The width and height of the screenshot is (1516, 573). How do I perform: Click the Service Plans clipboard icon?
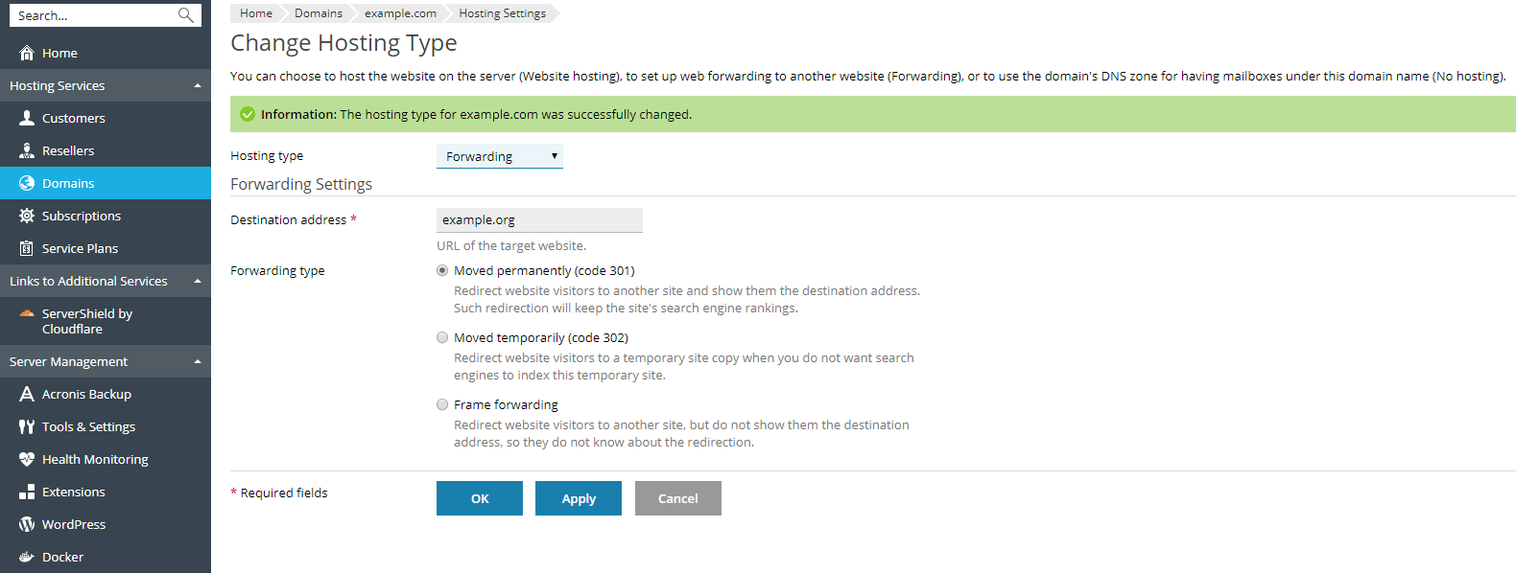(x=27, y=248)
